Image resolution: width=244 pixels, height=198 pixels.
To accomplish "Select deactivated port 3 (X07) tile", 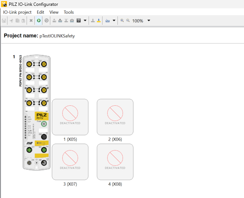I will pos(70,162).
